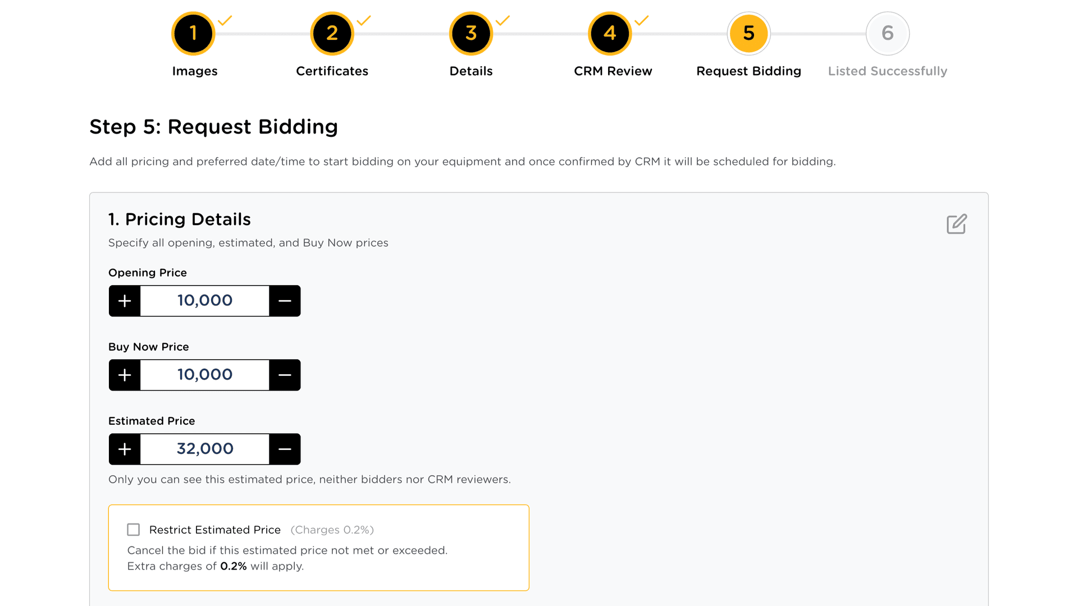Click step 5 Request Bidding circle

[748, 34]
